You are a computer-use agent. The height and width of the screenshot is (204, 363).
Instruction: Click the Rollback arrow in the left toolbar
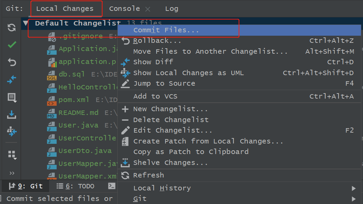click(12, 62)
